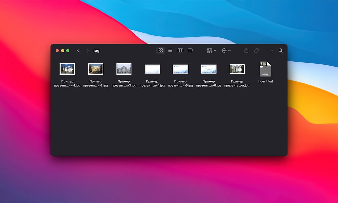Select the image thumbnail ending in -1.jpg
Image resolution: width=338 pixels, height=203 pixels.
pyautogui.click(x=67, y=69)
